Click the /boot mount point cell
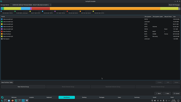Image resolution: width=181 pixels, height=102 pixels. click(166, 29)
